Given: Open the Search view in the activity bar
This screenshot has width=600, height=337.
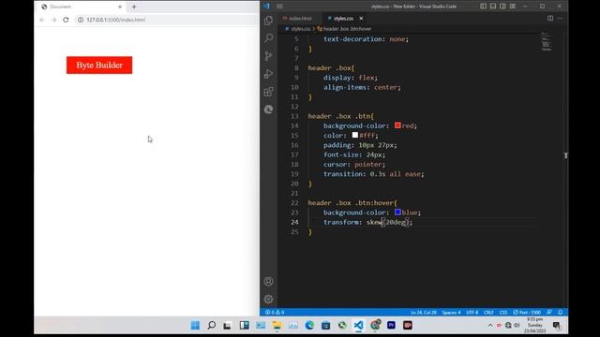Looking at the screenshot, I should [269, 37].
